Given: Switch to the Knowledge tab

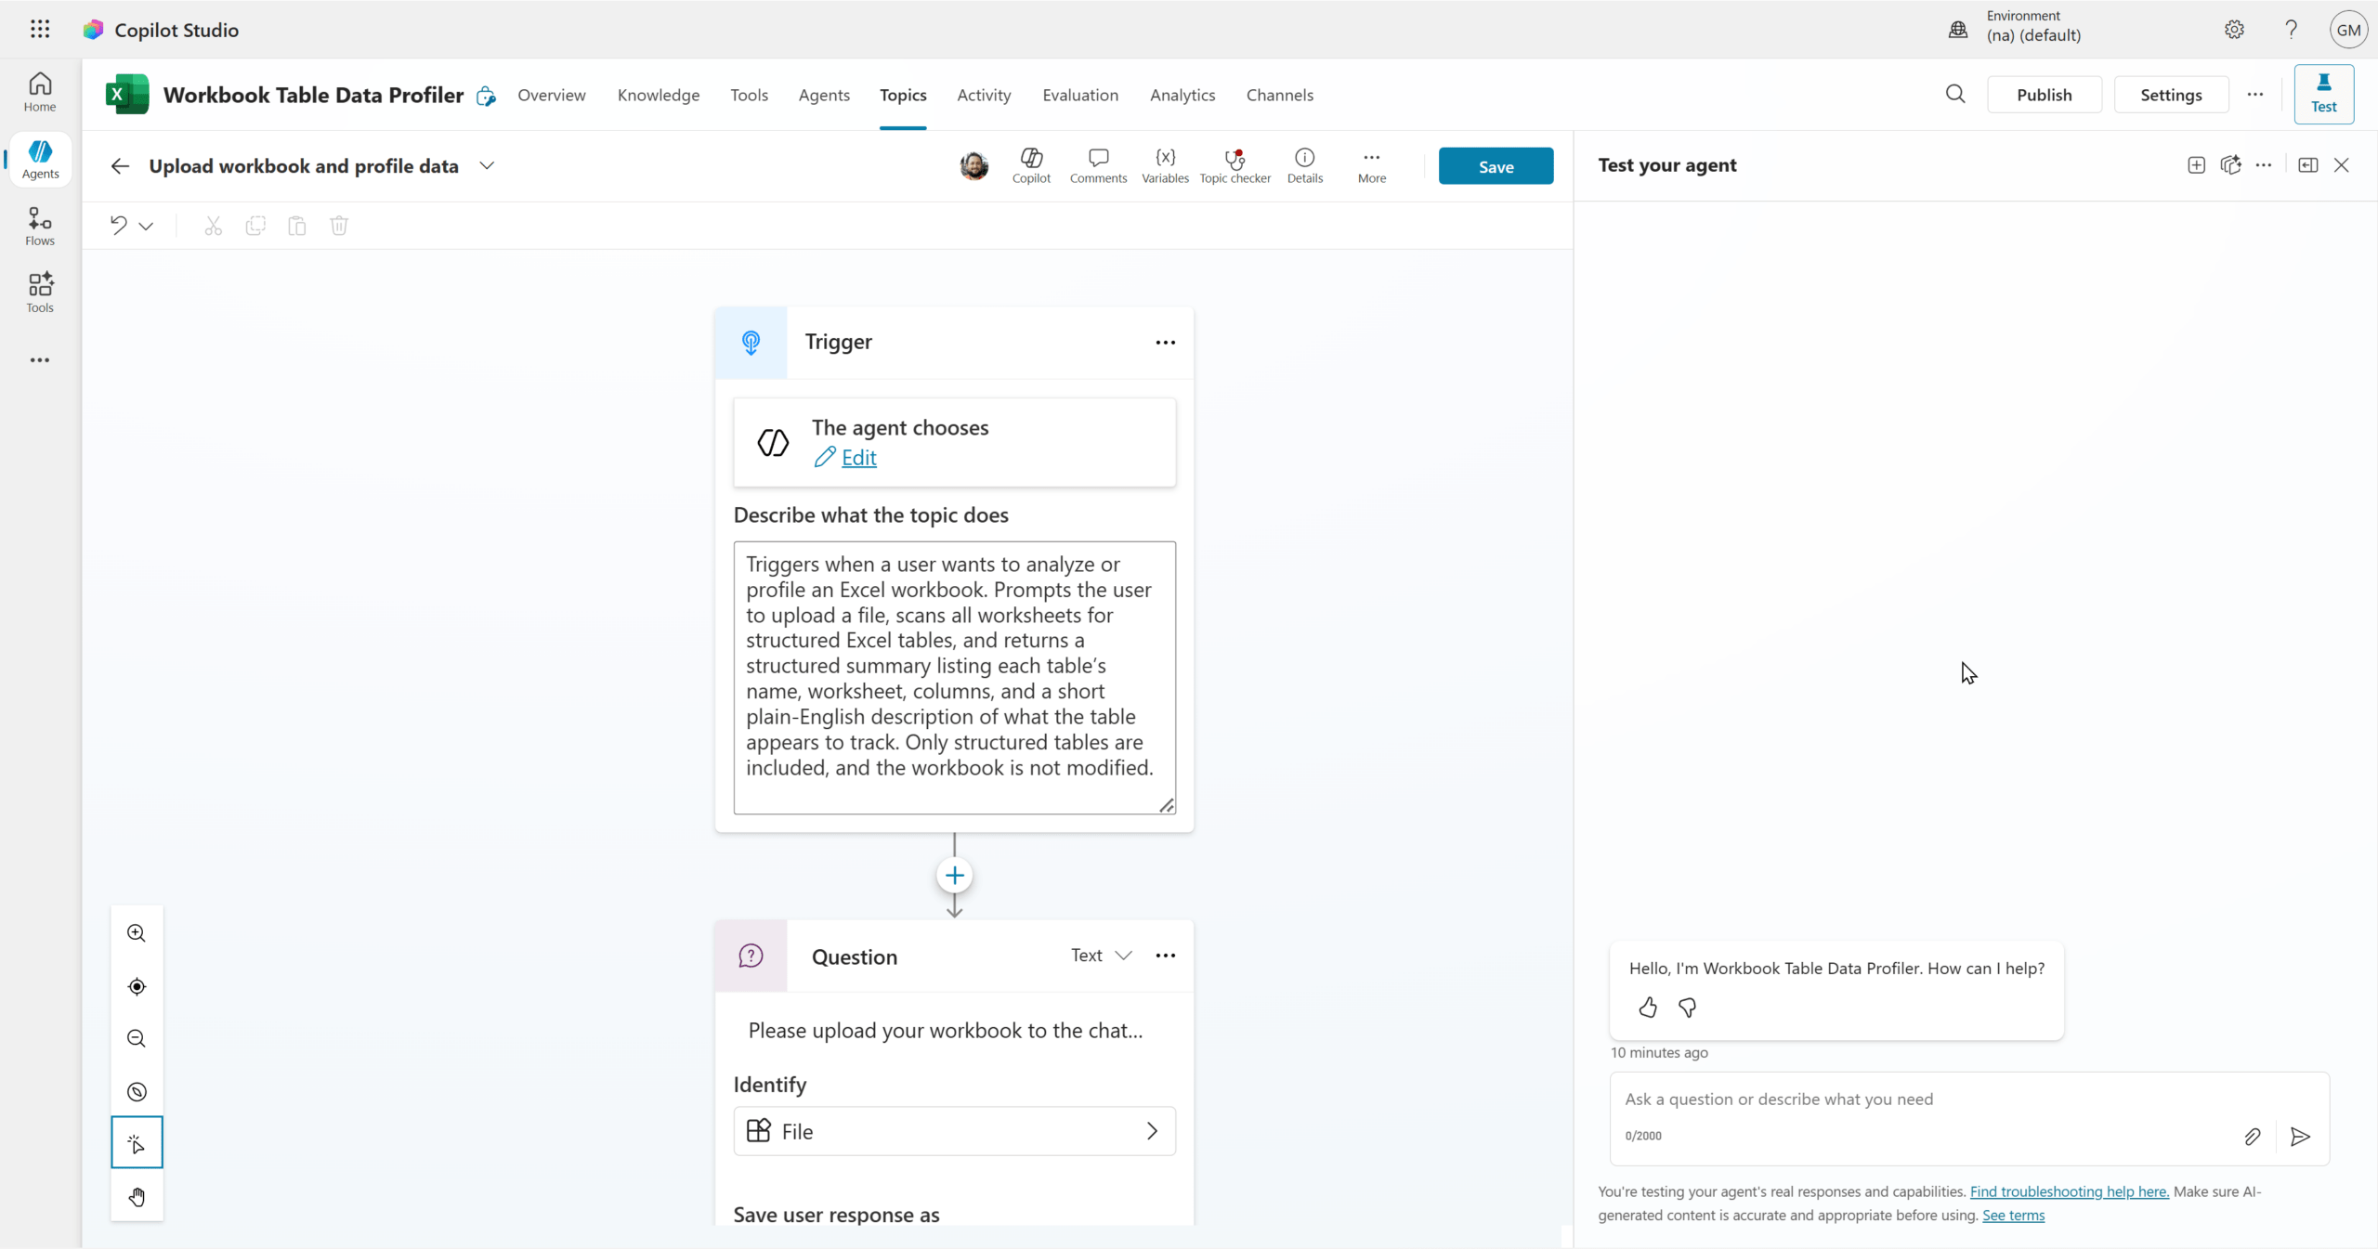Looking at the screenshot, I should (x=658, y=95).
